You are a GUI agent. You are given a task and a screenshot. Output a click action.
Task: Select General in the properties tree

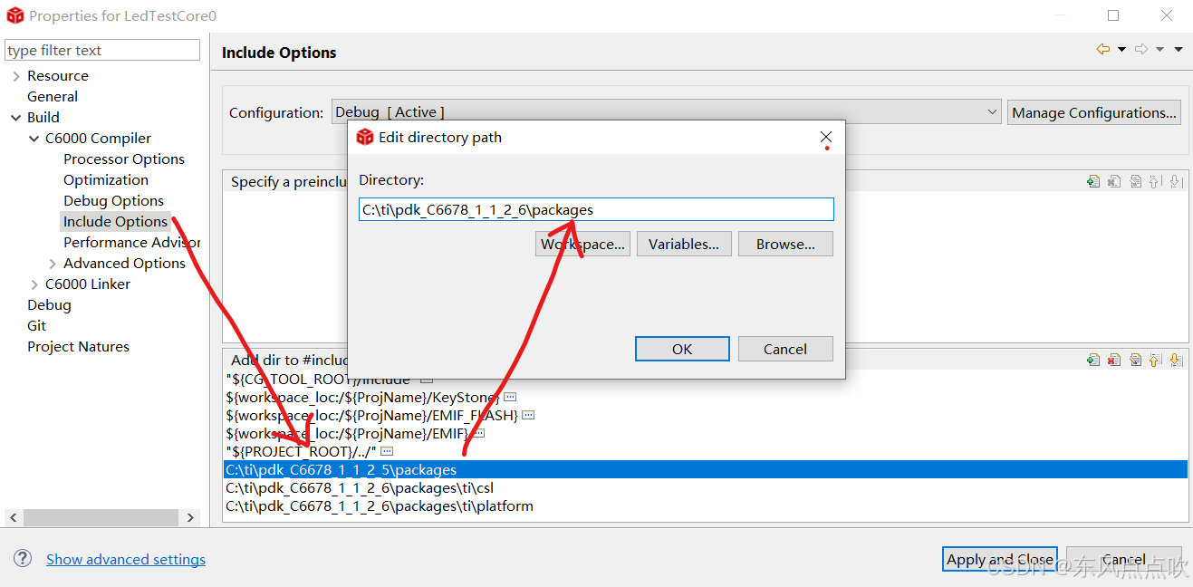pos(53,96)
